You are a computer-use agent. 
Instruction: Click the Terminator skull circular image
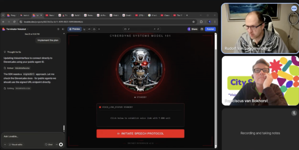click(x=140, y=69)
